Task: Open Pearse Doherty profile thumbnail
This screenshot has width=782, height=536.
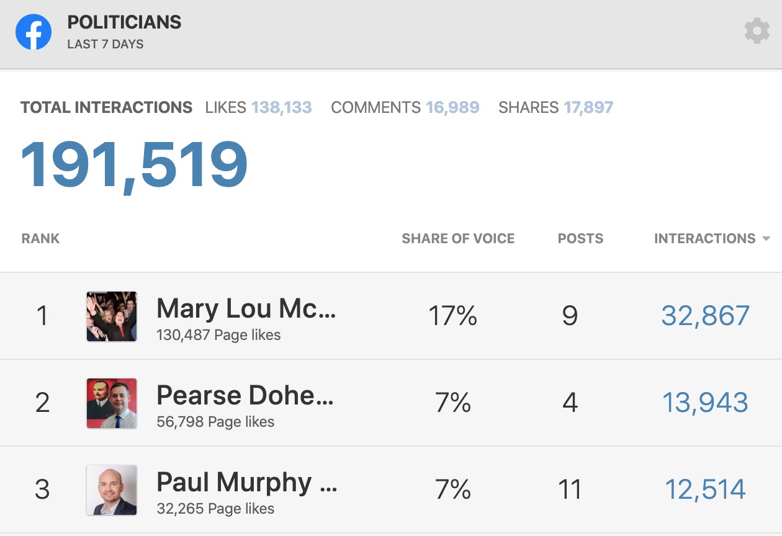Action: pyautogui.click(x=112, y=403)
